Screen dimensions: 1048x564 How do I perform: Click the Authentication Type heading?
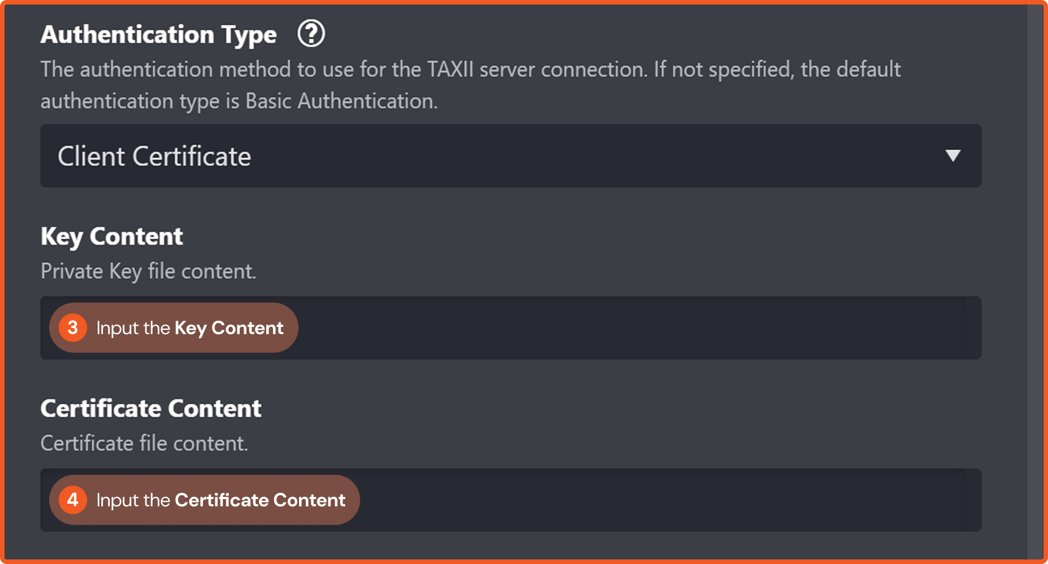tap(159, 34)
